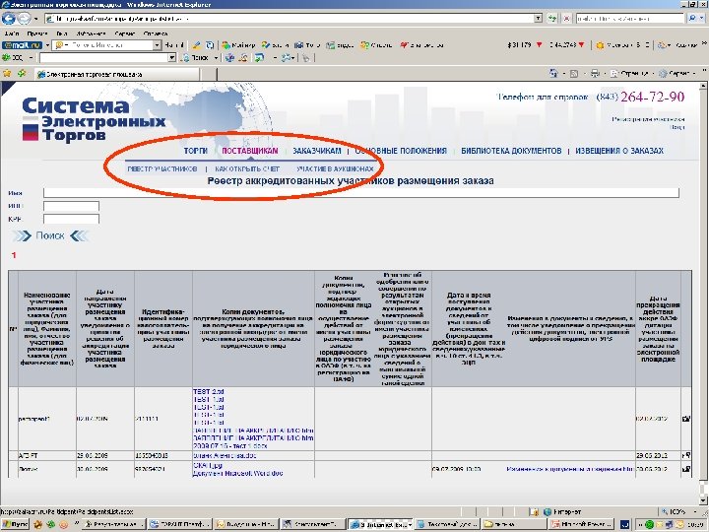Viewport: 709px width, 532px height.
Task: Open the ЗАКАЗЧИКАМ navigation section
Action: point(316,151)
